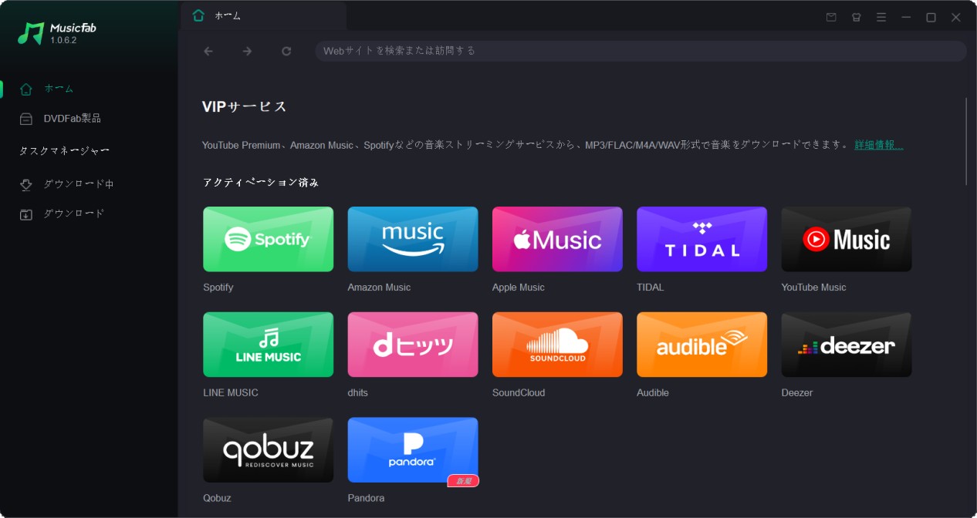The width and height of the screenshot is (977, 518).
Task: Click the browser back arrow
Action: point(208,50)
